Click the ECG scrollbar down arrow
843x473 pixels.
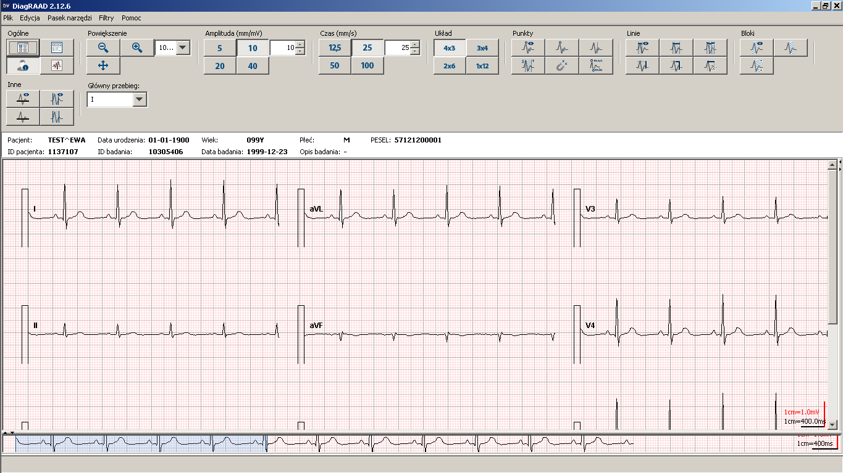[833, 425]
